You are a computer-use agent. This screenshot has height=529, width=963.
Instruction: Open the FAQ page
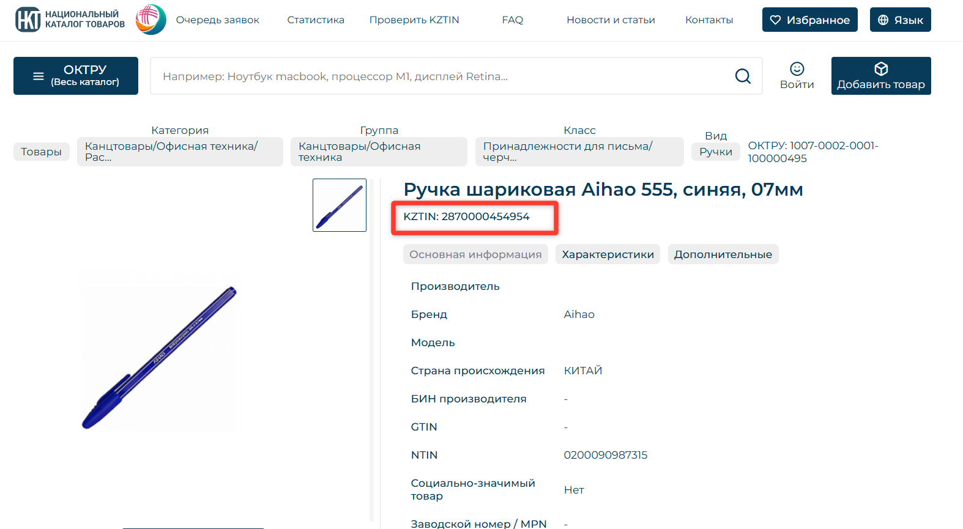point(513,20)
